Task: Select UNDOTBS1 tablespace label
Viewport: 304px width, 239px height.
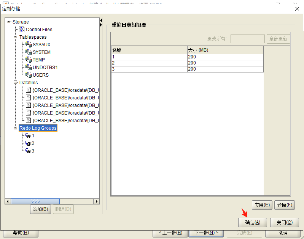Action: (45, 67)
